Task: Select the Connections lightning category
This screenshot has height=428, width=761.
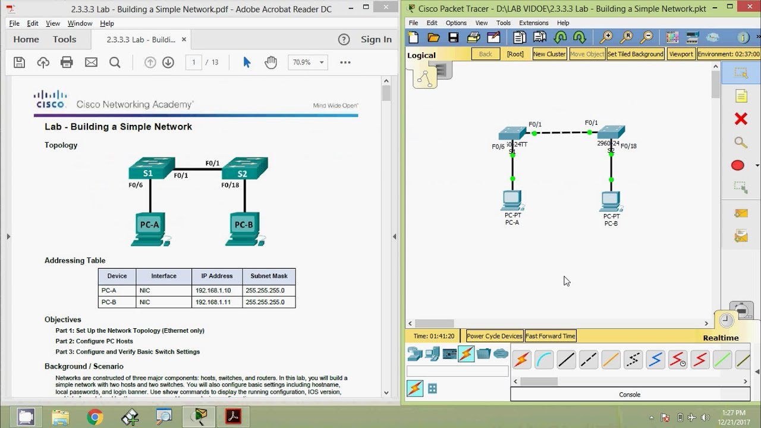Action: pos(466,354)
